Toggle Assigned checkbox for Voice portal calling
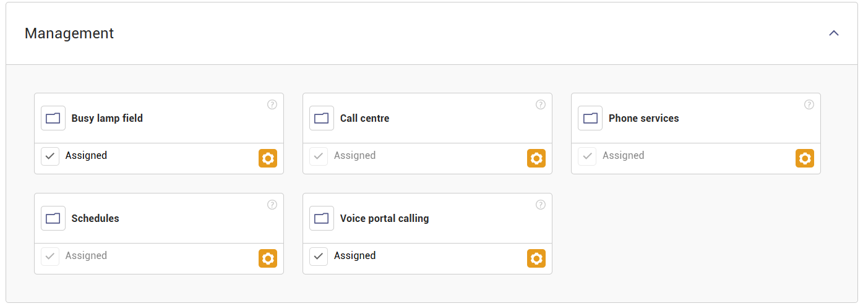 pos(319,256)
